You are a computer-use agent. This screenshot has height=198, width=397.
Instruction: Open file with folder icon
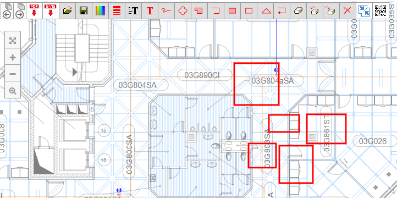point(67,10)
